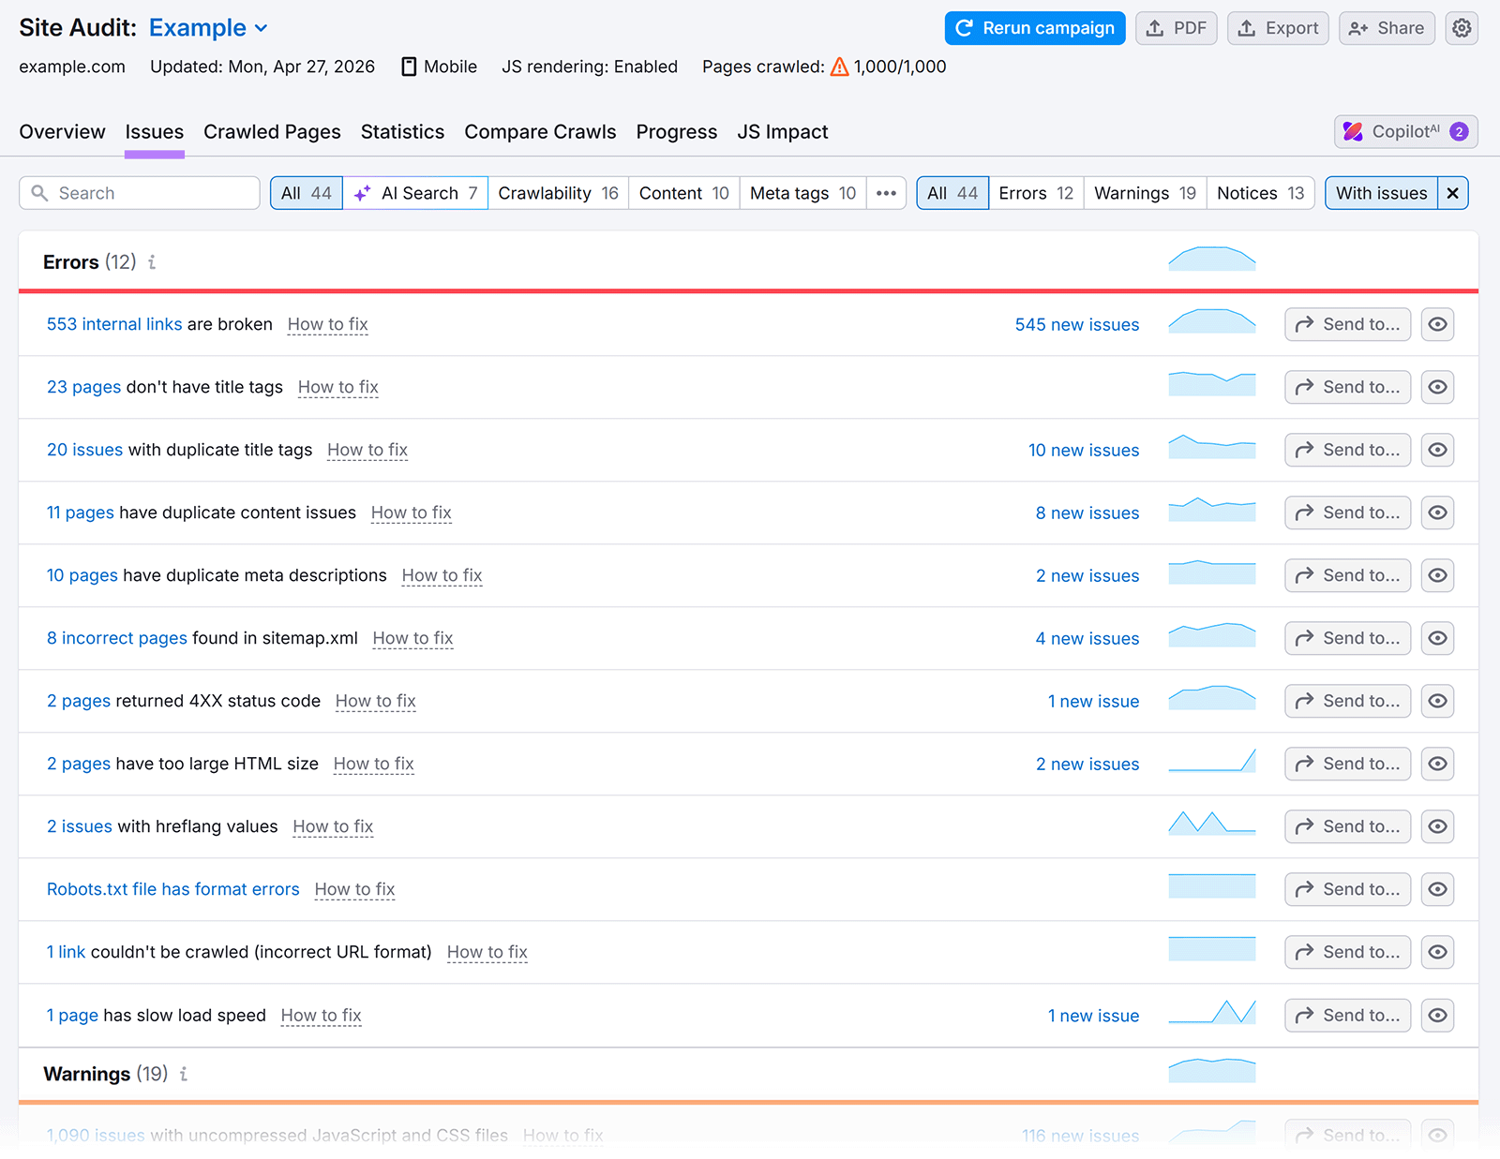Switch to the Overview tab
Screen dimensions: 1500x1159
coord(62,132)
